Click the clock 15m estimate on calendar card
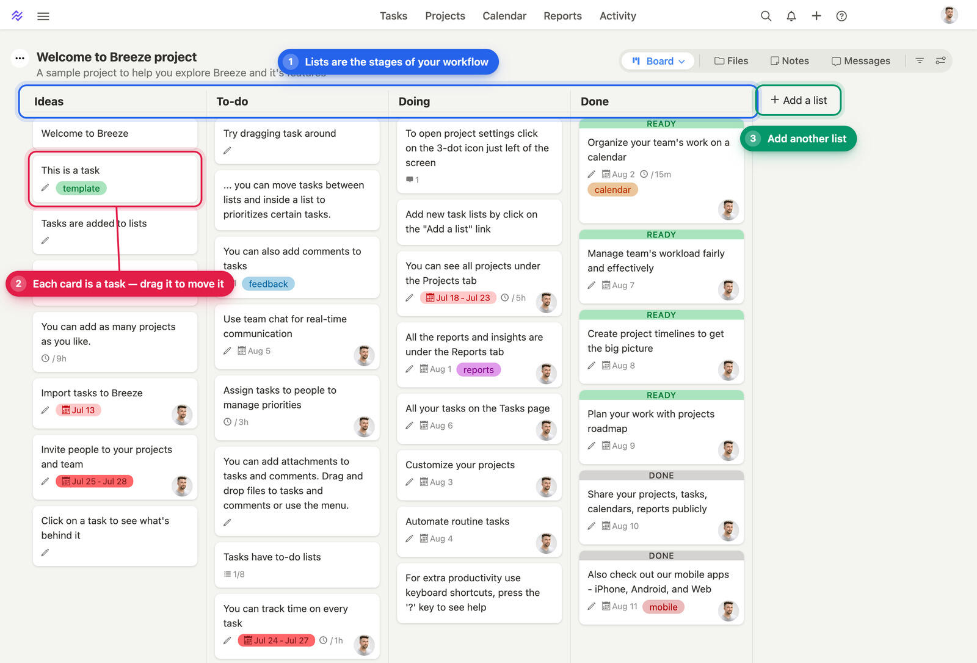The height and width of the screenshot is (663, 977). pyautogui.click(x=655, y=175)
